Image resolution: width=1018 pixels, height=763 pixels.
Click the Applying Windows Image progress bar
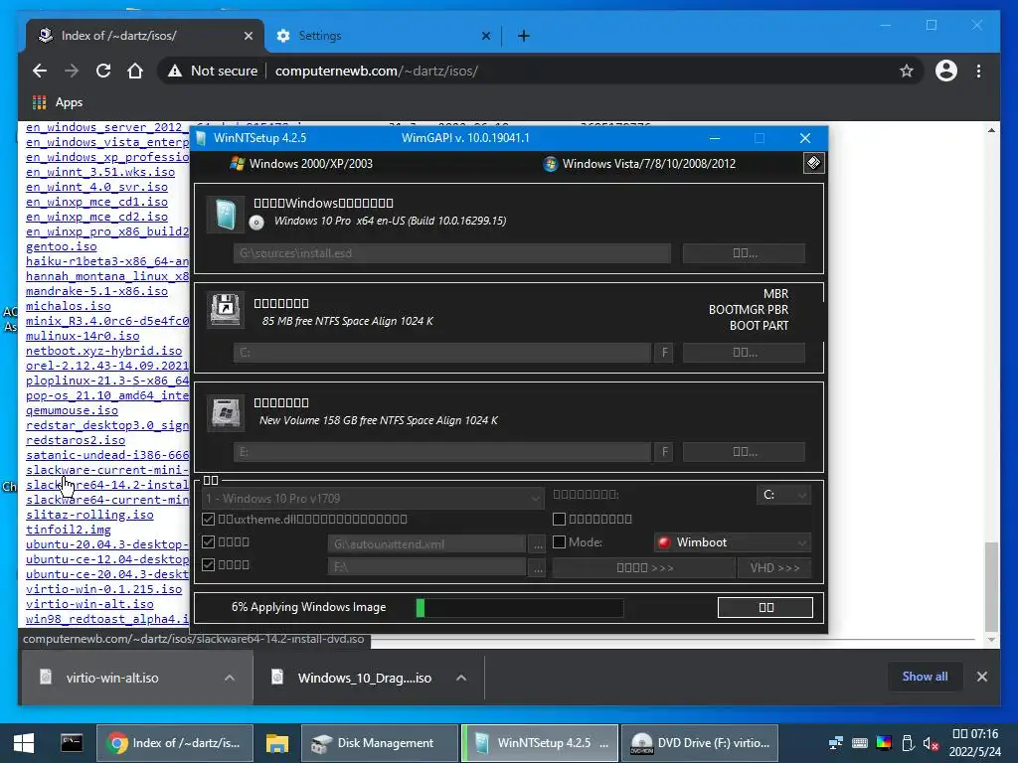tap(519, 608)
